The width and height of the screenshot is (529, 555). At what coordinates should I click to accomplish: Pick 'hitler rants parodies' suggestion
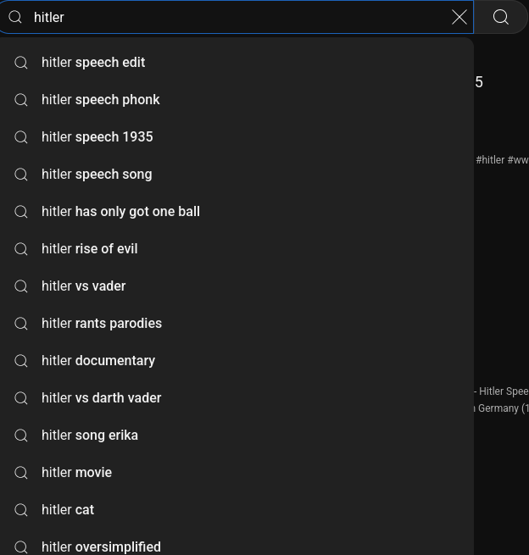237,324
